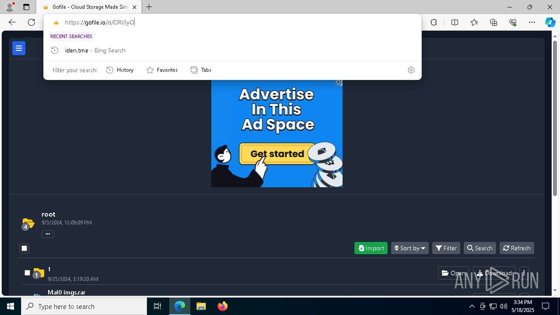Click the ad info AdChoices icon
This screenshot has height=315, width=560.
pyautogui.click(x=338, y=82)
